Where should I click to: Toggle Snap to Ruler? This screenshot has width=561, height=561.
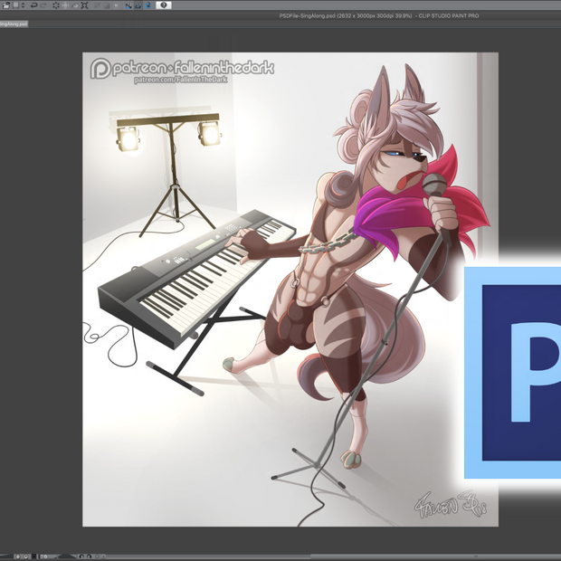(x=128, y=5)
